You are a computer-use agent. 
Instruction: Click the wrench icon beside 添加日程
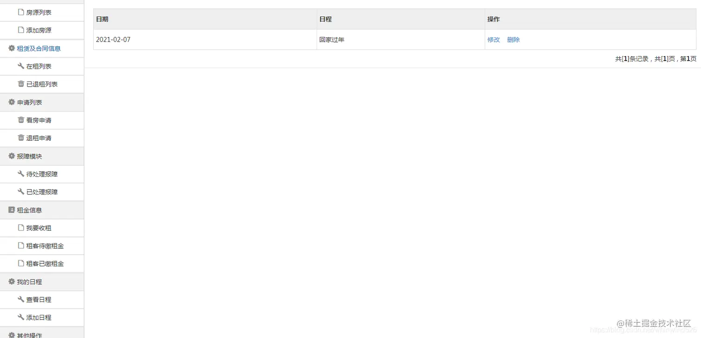coord(20,317)
